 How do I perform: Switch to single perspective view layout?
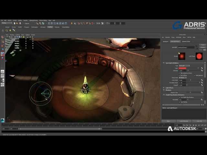point(3,72)
